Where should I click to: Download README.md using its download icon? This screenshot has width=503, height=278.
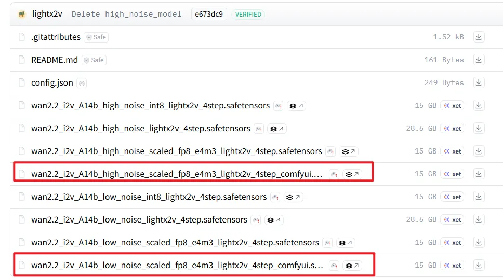click(479, 60)
